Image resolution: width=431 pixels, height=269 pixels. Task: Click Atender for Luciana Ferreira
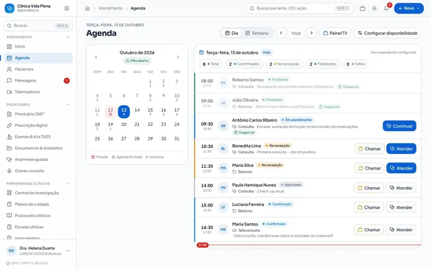click(401, 208)
